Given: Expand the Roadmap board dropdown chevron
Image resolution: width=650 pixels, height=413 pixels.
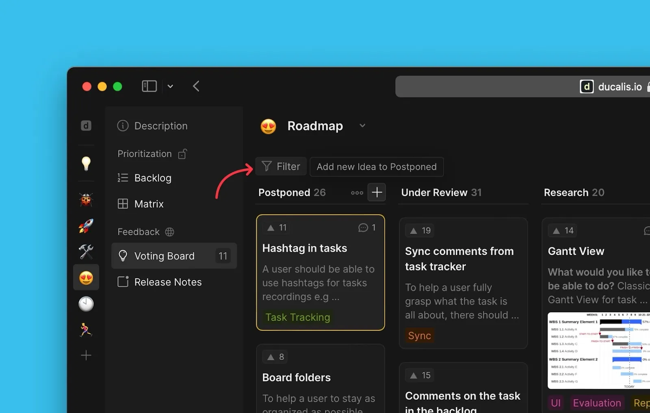Looking at the screenshot, I should [x=362, y=126].
